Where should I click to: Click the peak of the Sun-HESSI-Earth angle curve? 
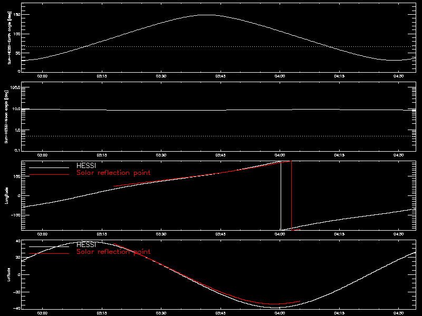tap(207, 15)
